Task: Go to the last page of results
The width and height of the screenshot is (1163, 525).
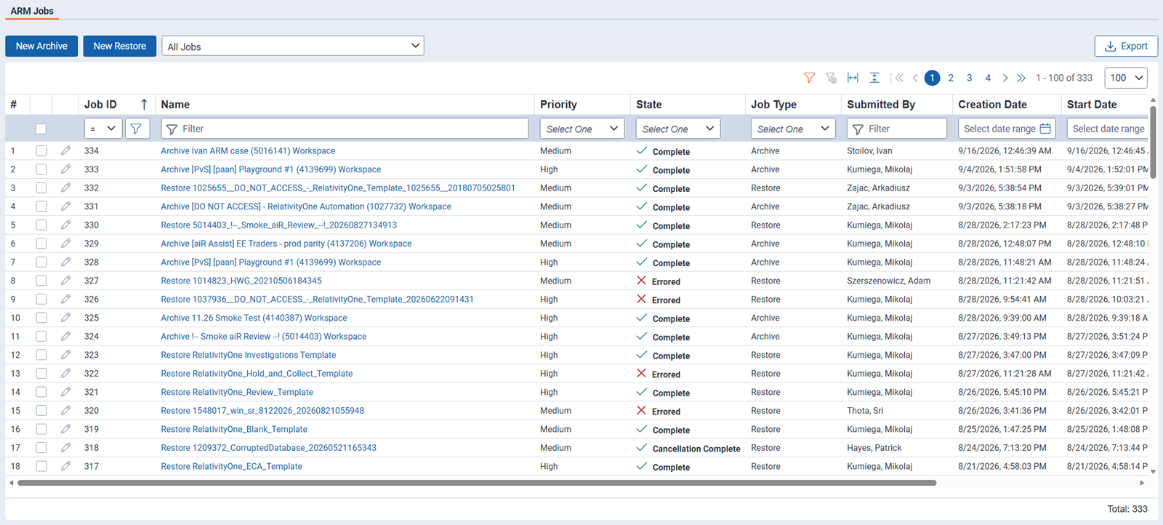Action: (1021, 78)
